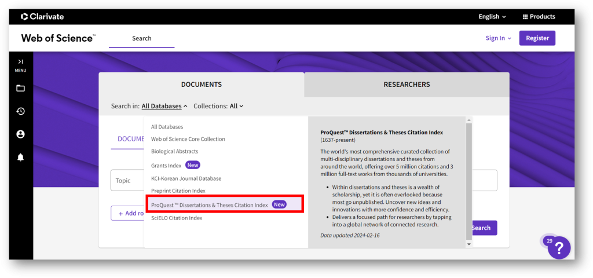The height and width of the screenshot is (278, 593).
Task: Expand the sidebar MENU toggle
Action: pyautogui.click(x=20, y=65)
